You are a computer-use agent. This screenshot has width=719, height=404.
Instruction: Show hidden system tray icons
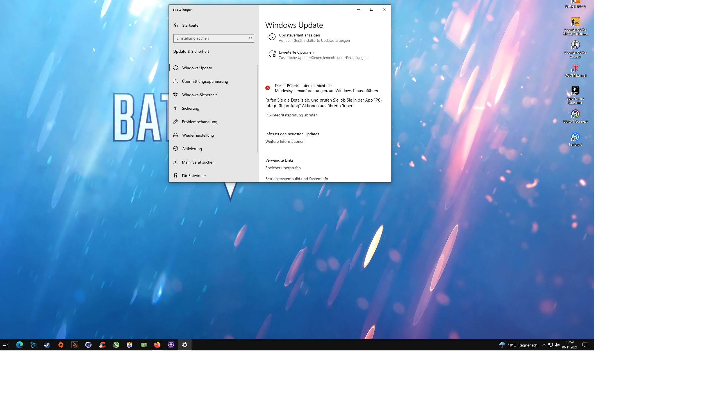(543, 345)
